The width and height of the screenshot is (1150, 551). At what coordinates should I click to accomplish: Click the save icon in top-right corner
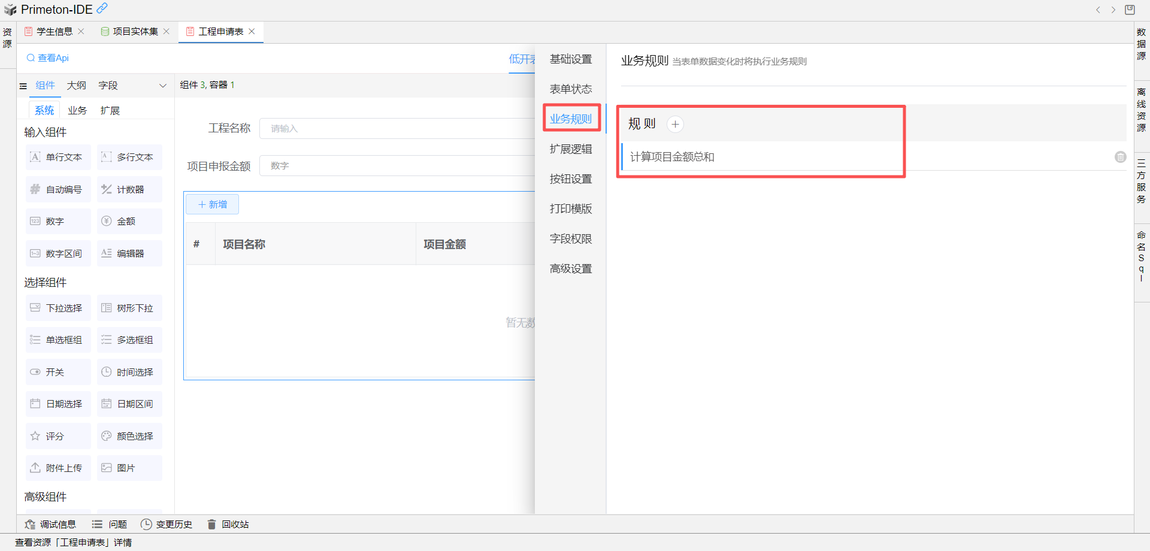[x=1130, y=10]
